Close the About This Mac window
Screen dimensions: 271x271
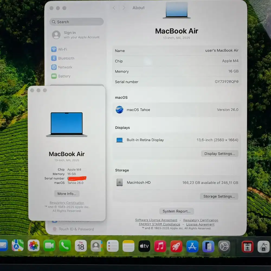[32, 90]
